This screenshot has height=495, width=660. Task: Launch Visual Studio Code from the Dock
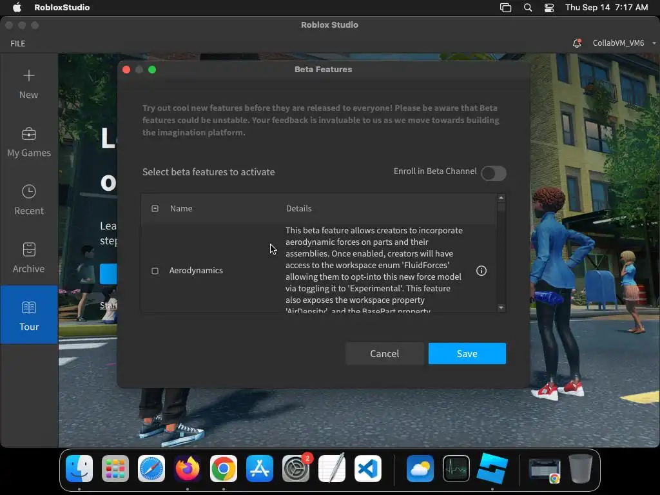pyautogui.click(x=368, y=469)
